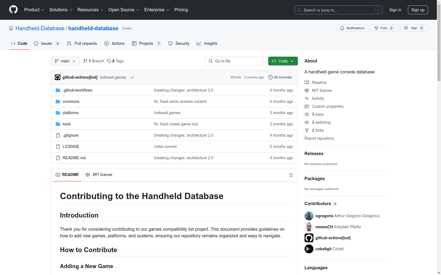
Task: Switch to the Pull requests tab
Action: click(x=82, y=43)
